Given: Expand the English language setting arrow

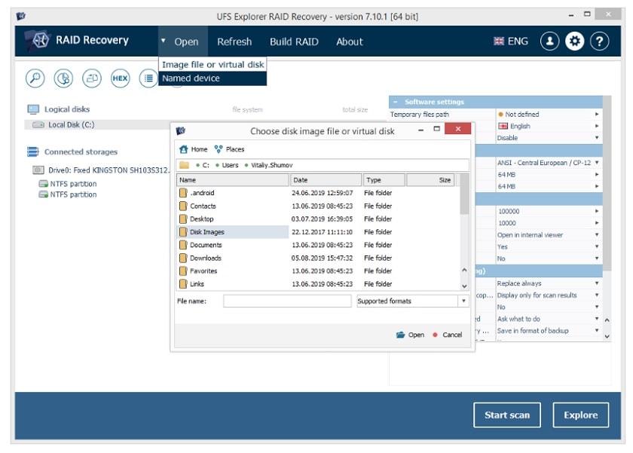Looking at the screenshot, I should 597,126.
